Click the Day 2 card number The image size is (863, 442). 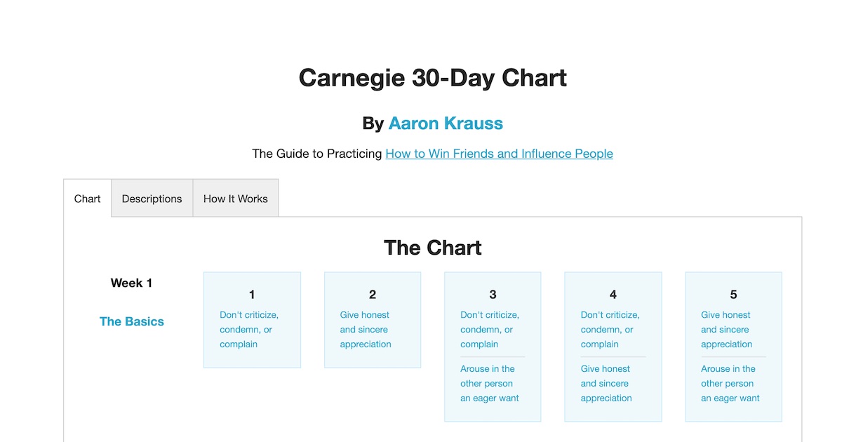click(373, 295)
